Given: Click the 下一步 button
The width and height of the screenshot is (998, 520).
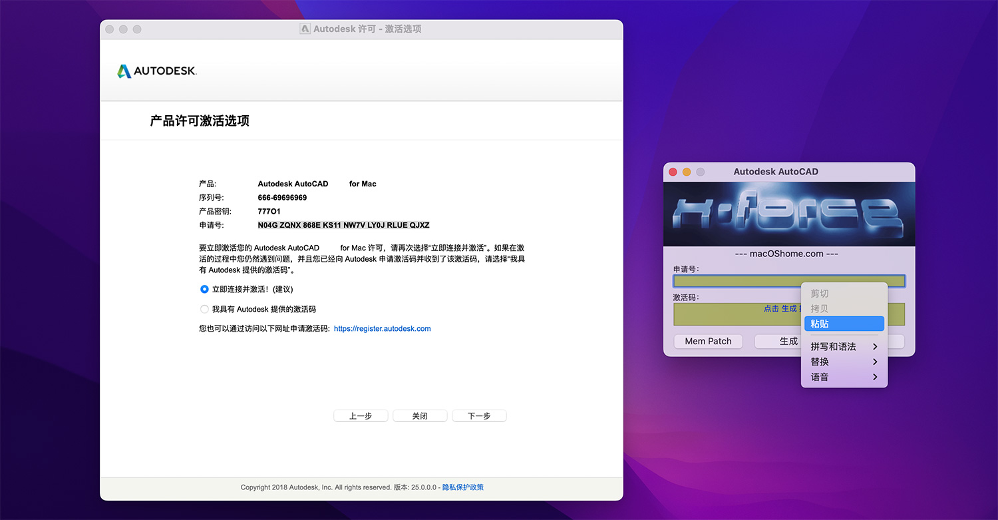Looking at the screenshot, I should click(479, 416).
